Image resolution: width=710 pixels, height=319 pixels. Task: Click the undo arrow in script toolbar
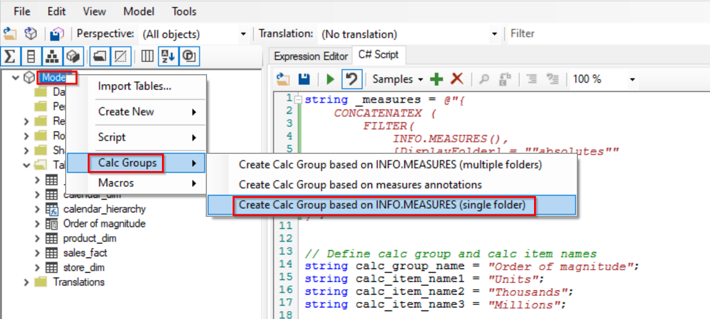tap(351, 79)
